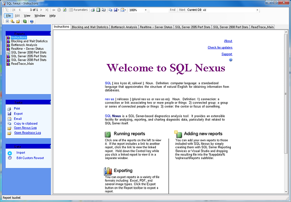Open the View menu

[27, 16]
